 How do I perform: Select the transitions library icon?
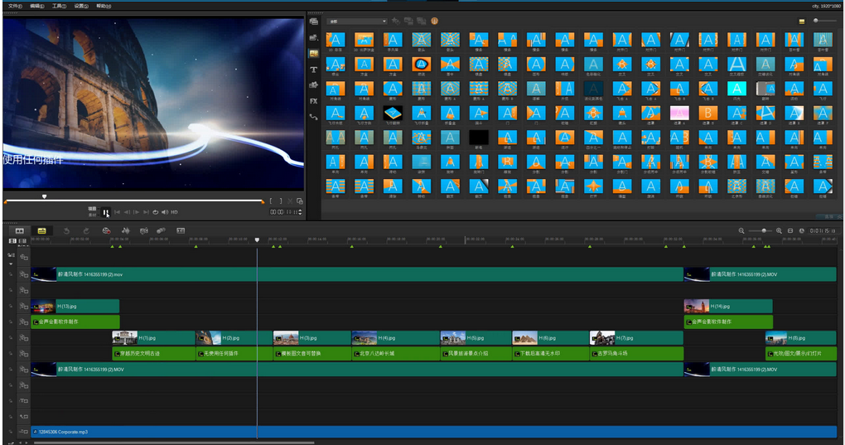coord(314,53)
